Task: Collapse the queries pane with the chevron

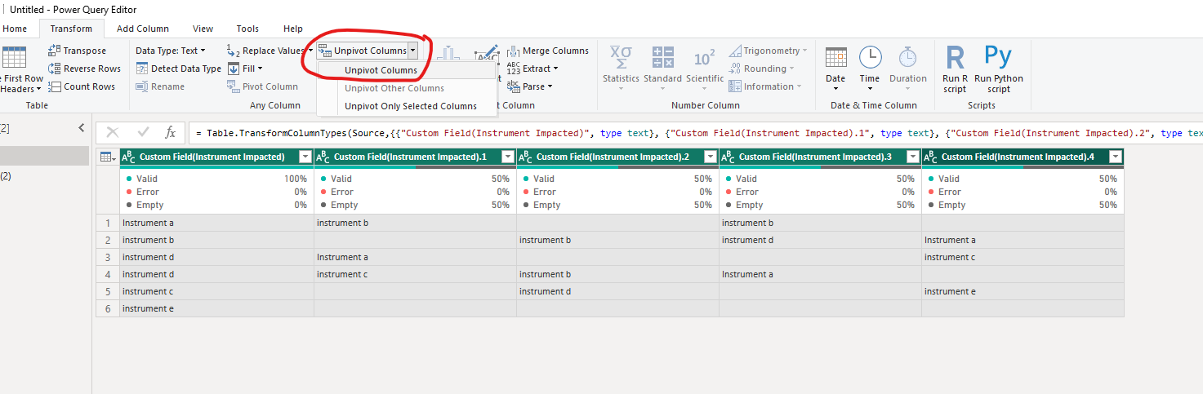Action: pos(81,128)
